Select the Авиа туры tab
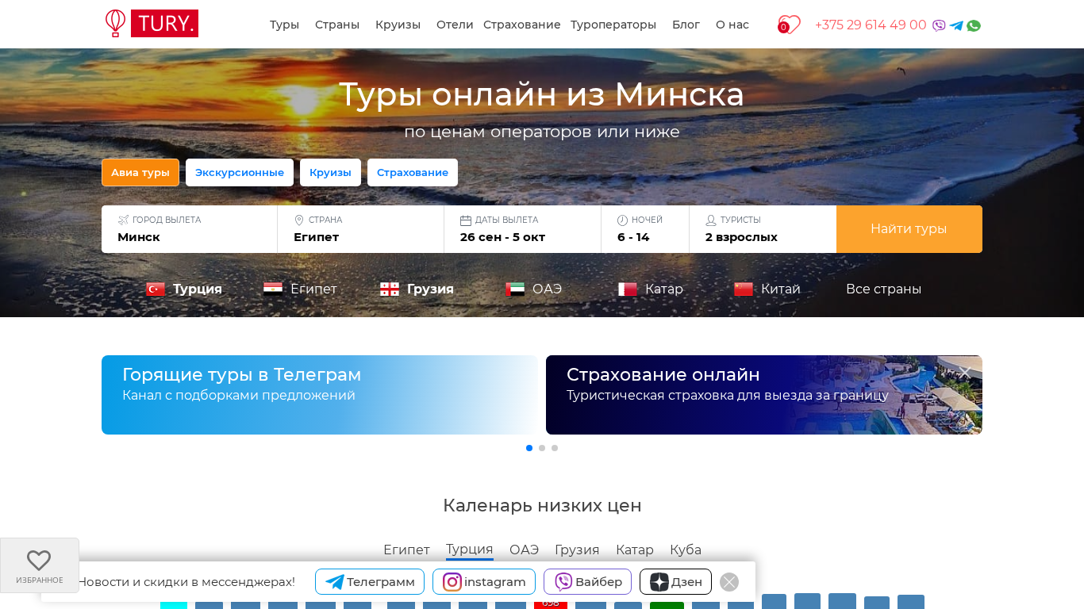Viewport: 1084px width, 609px height. click(x=140, y=173)
